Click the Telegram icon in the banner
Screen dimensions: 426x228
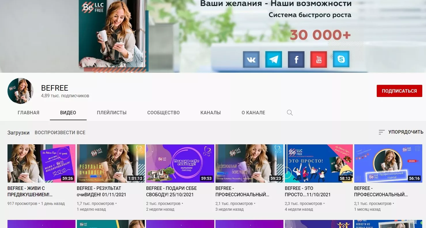tap(274, 59)
